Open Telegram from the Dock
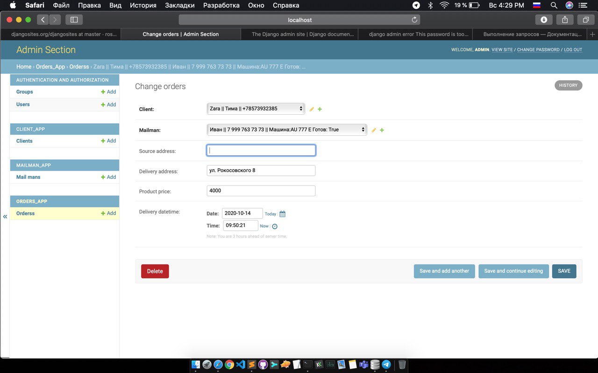Screen dimensions: 598x373 click(x=386, y=365)
